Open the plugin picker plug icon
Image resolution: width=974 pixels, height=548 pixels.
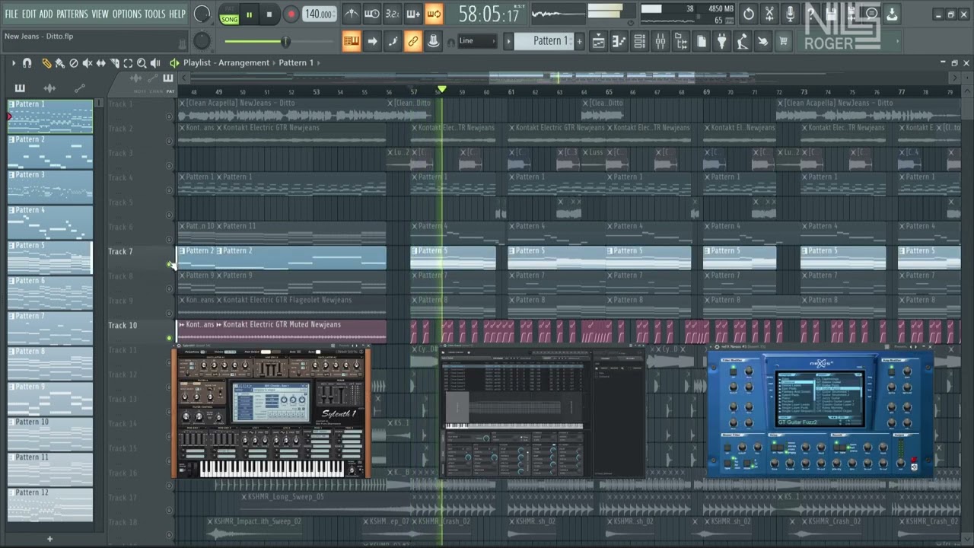pos(722,41)
